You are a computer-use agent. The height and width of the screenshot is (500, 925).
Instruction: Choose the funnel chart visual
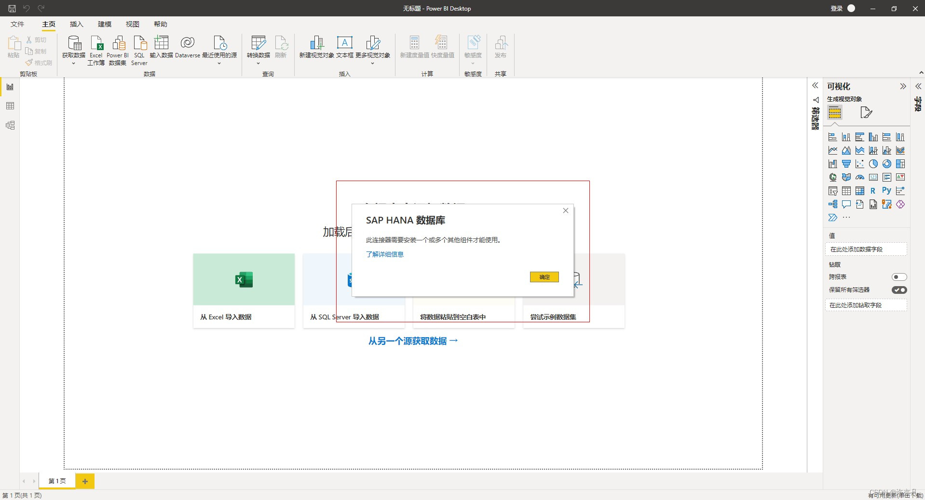point(846,164)
